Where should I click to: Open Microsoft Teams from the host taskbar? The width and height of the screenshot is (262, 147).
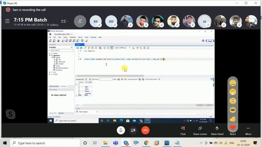pos(115,143)
